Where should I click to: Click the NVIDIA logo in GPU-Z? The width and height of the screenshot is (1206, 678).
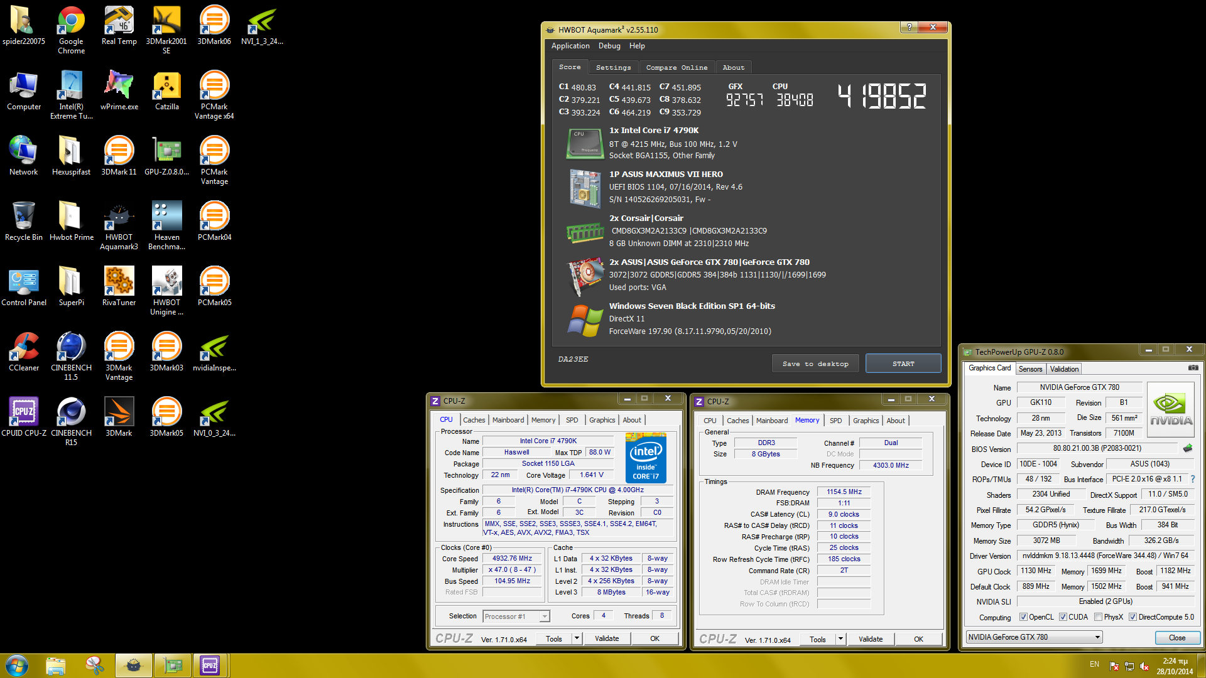(1171, 411)
